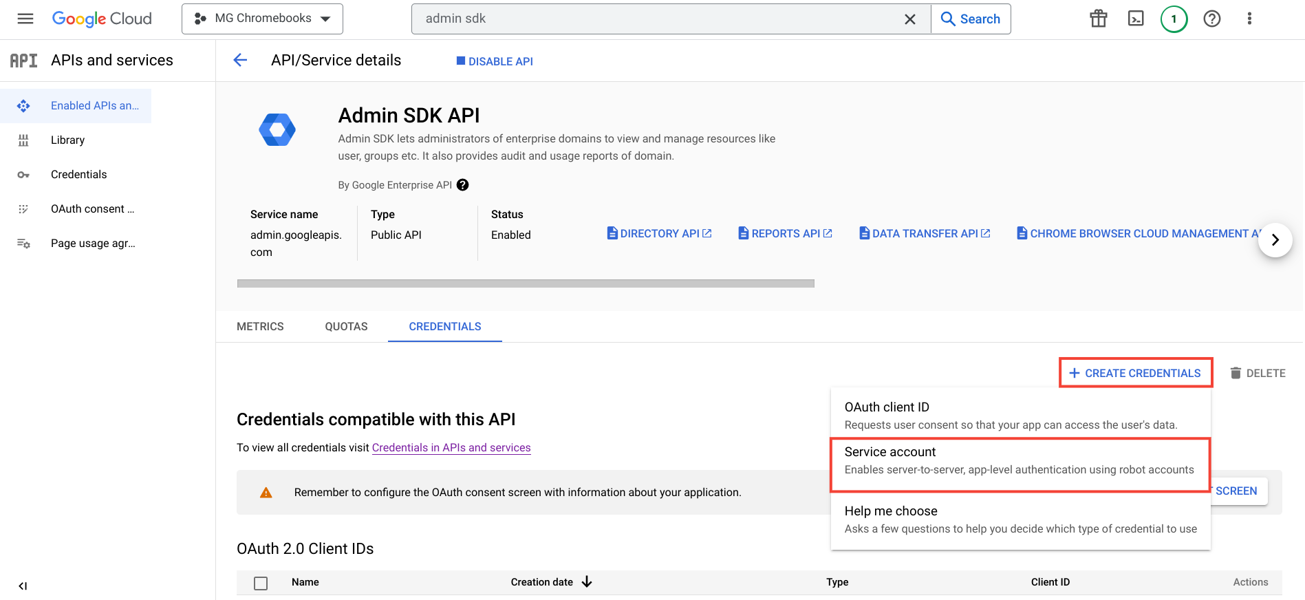Open the three-dot more options menu

pos(1249,19)
